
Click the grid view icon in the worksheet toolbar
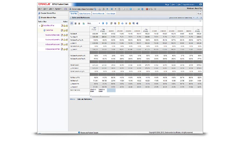click(x=72, y=23)
